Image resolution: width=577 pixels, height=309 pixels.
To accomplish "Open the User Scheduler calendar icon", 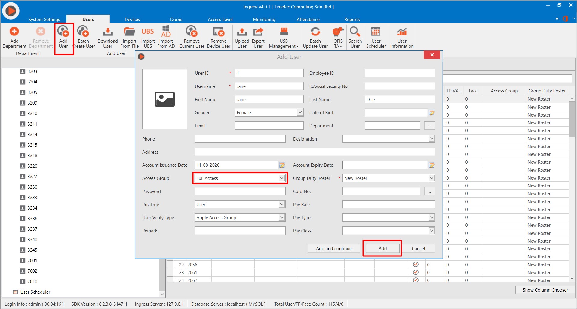I will (x=376, y=32).
